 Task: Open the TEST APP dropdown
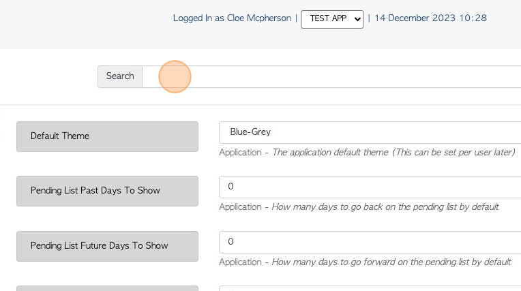(332, 19)
